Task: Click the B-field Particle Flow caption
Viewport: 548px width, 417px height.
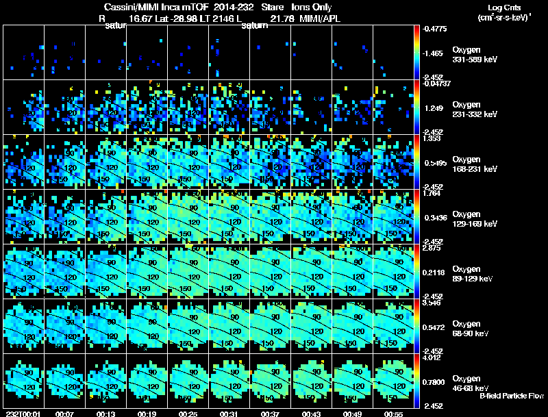Action: tap(512, 396)
